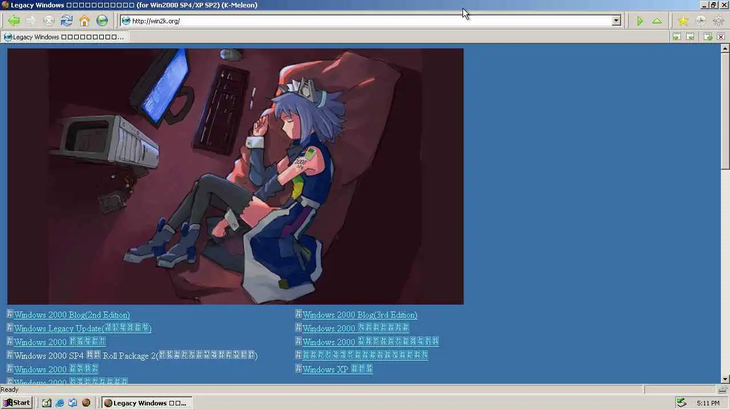Click the green system tray icon
This screenshot has height=410, width=730.
point(682,403)
